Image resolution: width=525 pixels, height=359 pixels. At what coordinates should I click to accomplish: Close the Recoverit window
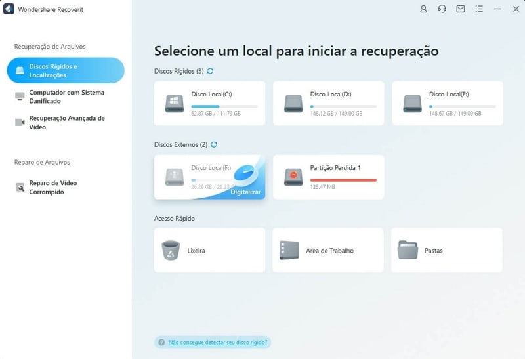[x=516, y=9]
